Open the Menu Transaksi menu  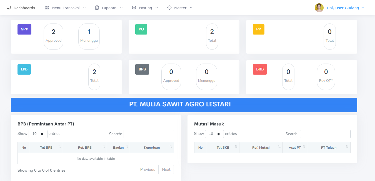[65, 7]
